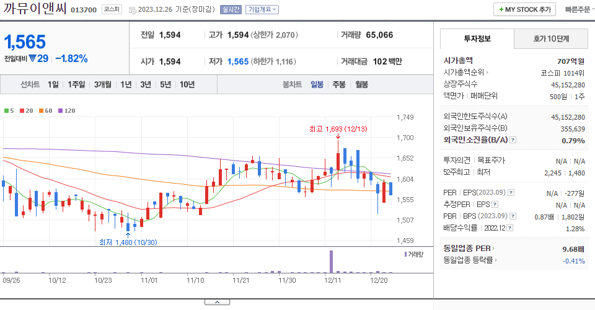Expand the 기업개요 dropdown
The height and width of the screenshot is (310, 595).
click(x=262, y=9)
